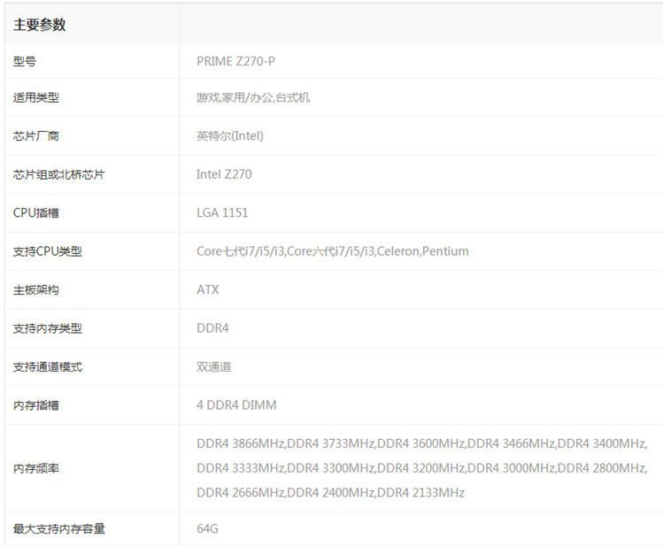Click the CPU插槽 label
The width and height of the screenshot is (663, 546).
[x=36, y=213]
